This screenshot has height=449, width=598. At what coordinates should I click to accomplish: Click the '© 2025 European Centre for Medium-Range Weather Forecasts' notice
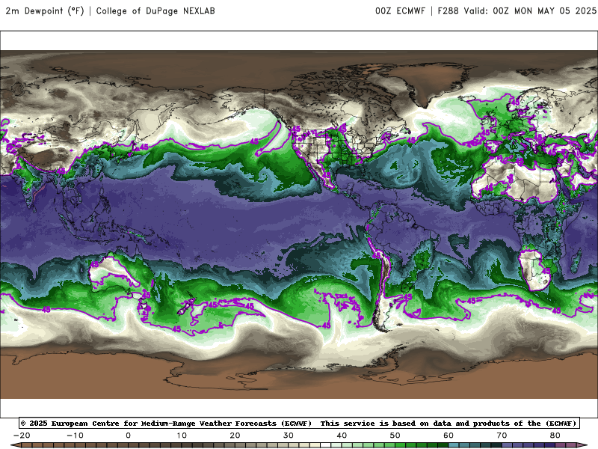[x=166, y=423]
